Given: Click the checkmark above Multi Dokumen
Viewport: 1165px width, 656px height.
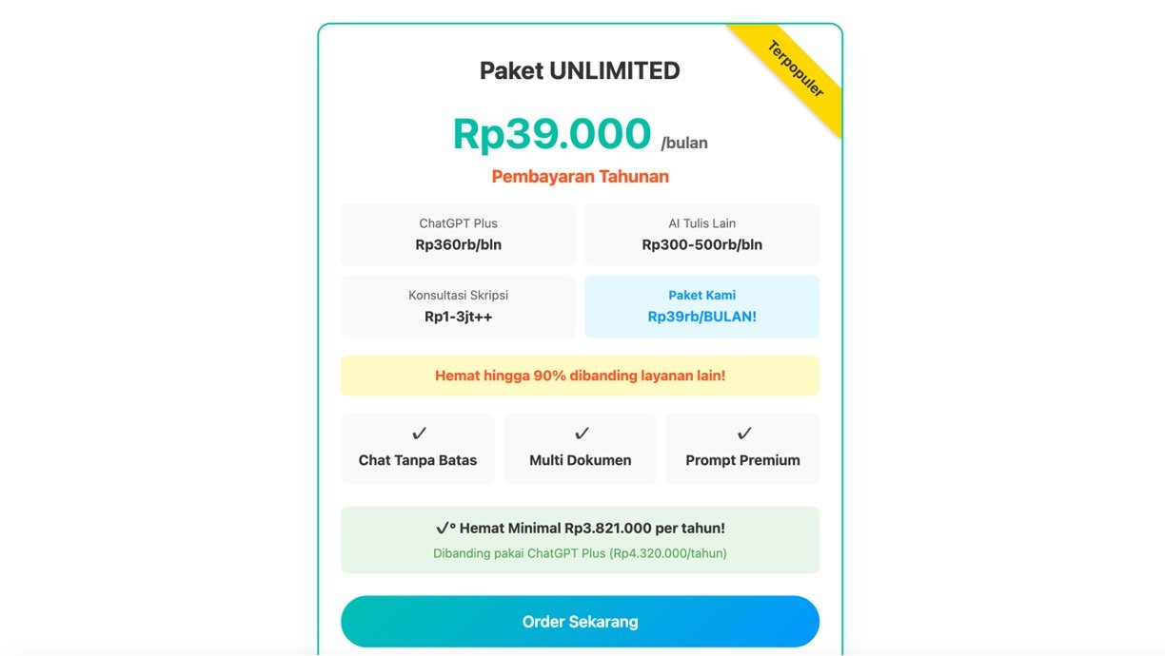Looking at the screenshot, I should coord(581,434).
